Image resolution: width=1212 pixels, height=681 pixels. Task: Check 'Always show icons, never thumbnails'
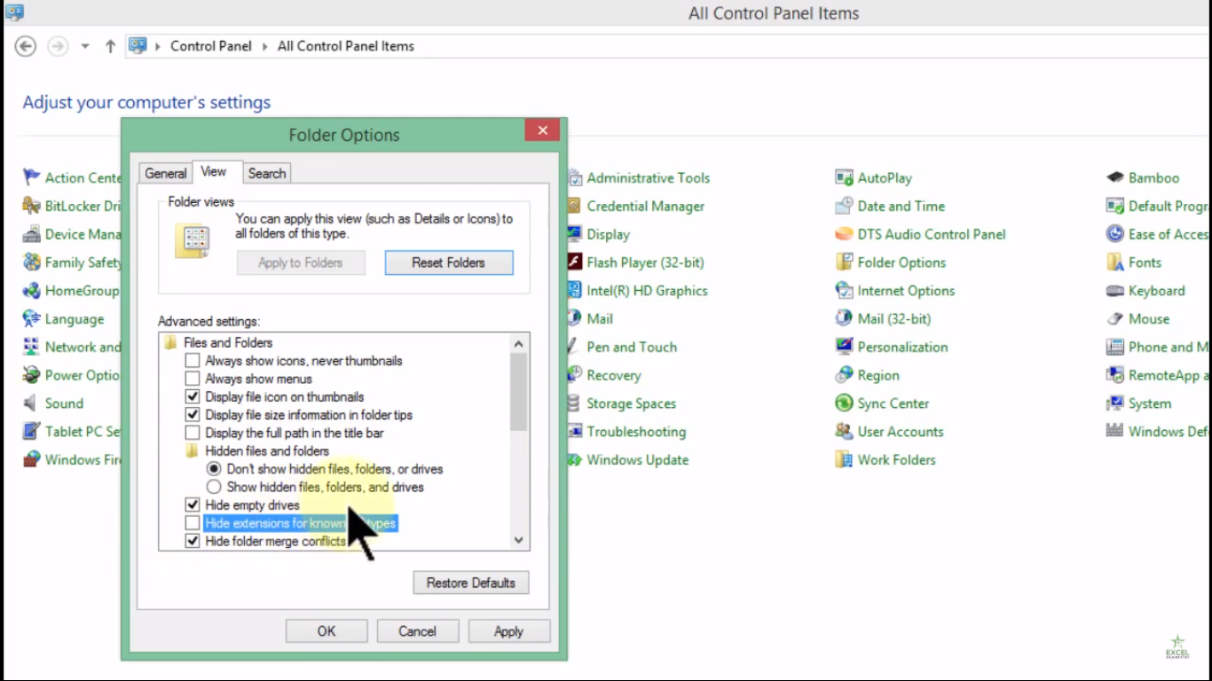click(193, 361)
